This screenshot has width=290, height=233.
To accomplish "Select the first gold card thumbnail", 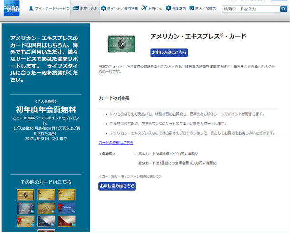I will [25, 194].
